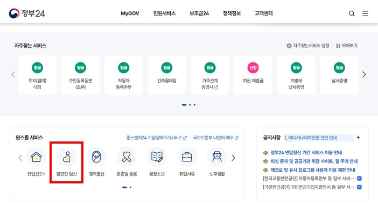Viewport: 378px width, 213px height.
Task: Go to second page dot of 원스톱 서비스
Action: [130, 187]
